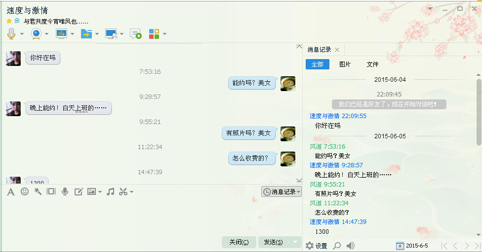Screen dimensions: 482x252
Task: Click the music note icon
Action: 111,191
